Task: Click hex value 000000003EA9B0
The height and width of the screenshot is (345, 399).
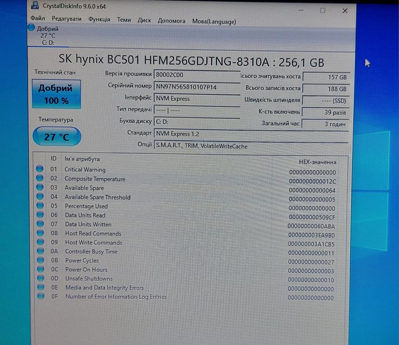Action: pos(311,235)
